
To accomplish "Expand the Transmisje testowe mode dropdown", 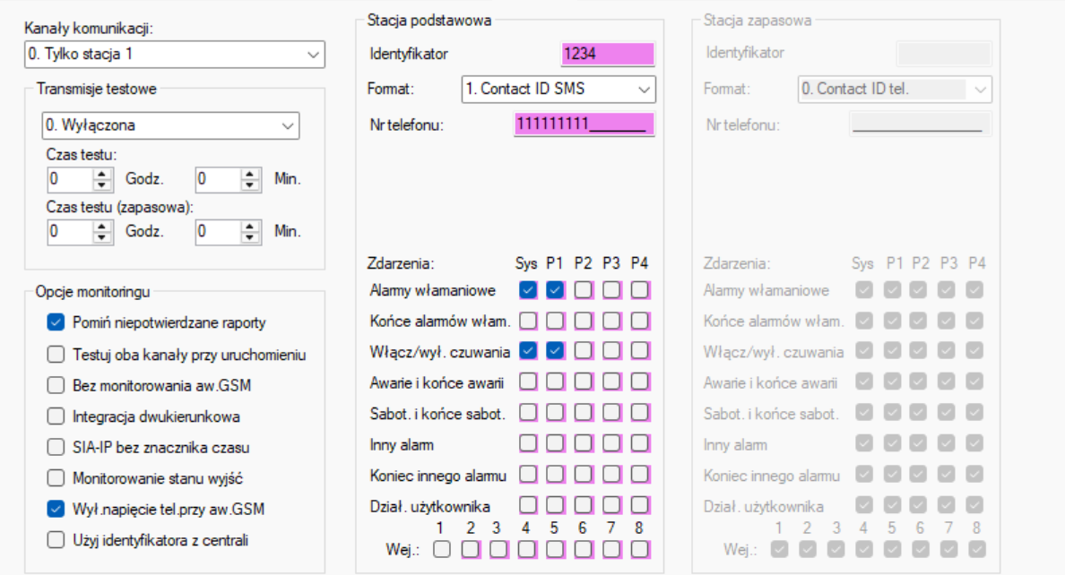I will 170,125.
